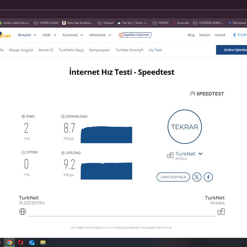The image size is (247, 247).
Task: Click the 8.7 Mbps download value
Action: click(x=69, y=128)
